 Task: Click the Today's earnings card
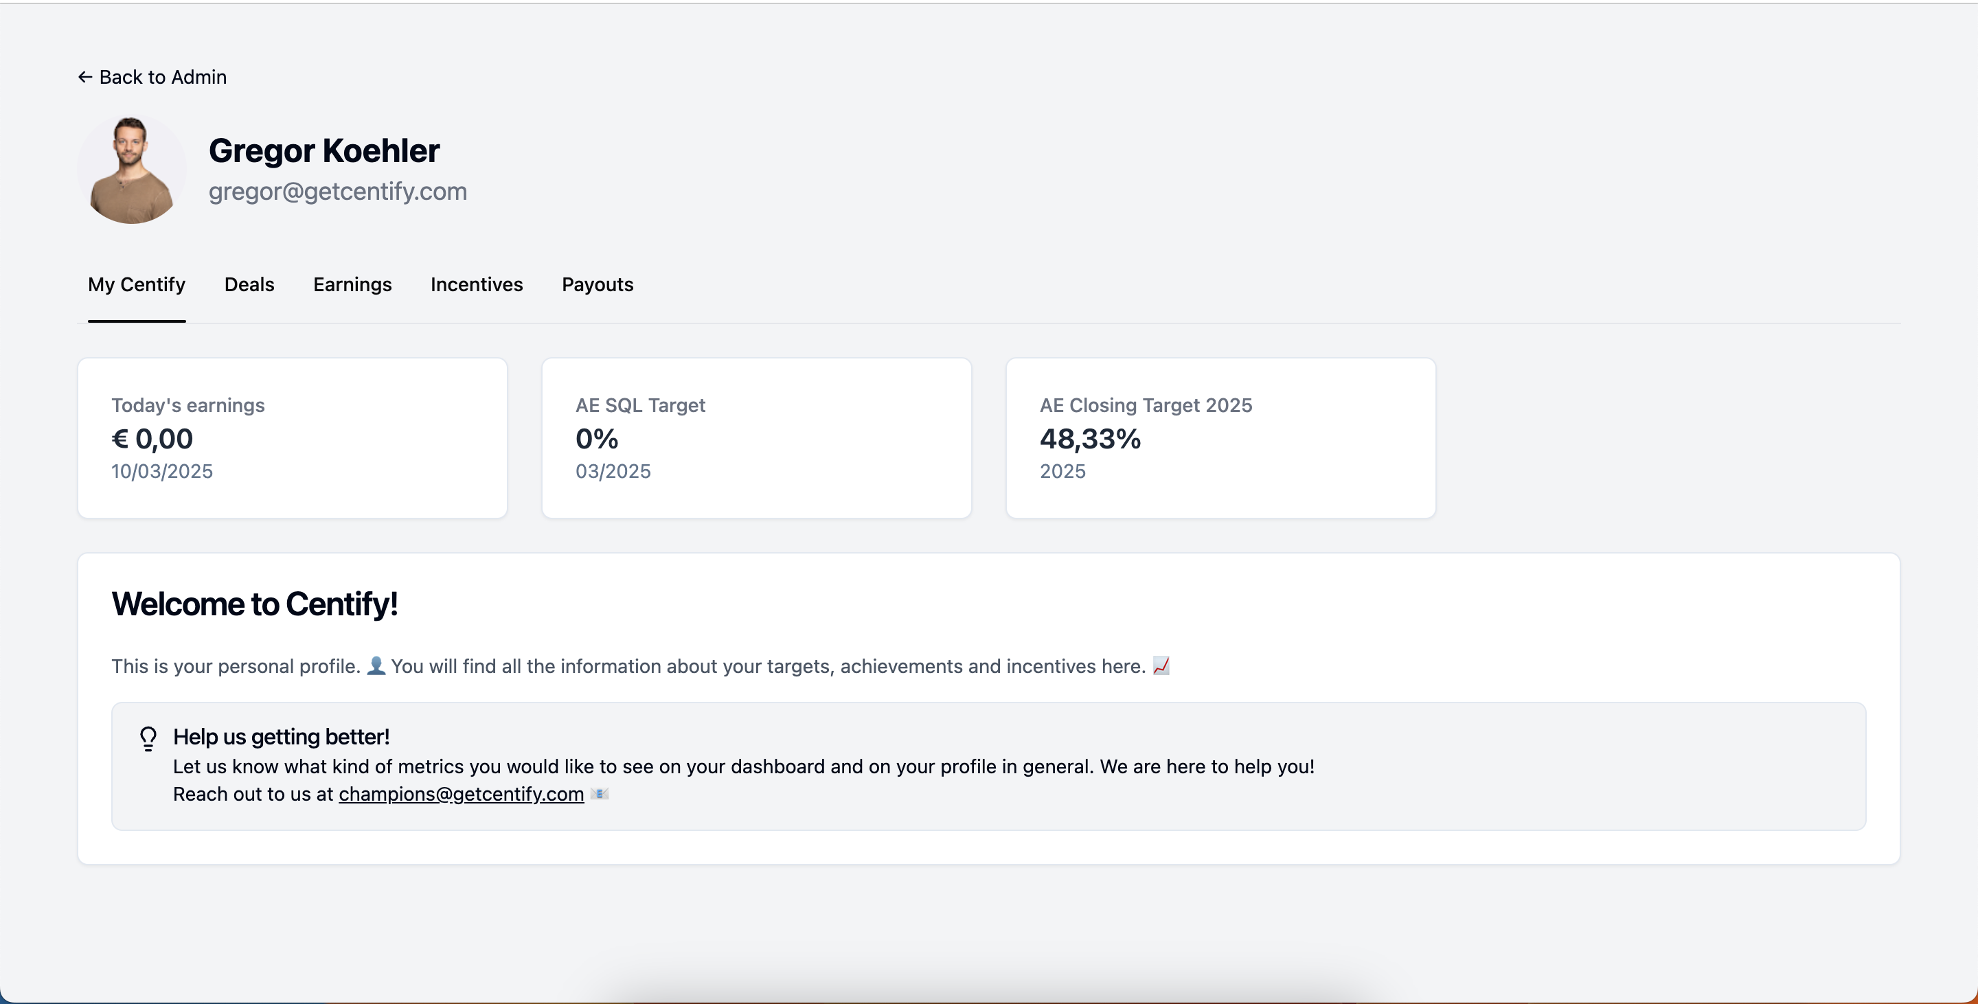coord(292,437)
